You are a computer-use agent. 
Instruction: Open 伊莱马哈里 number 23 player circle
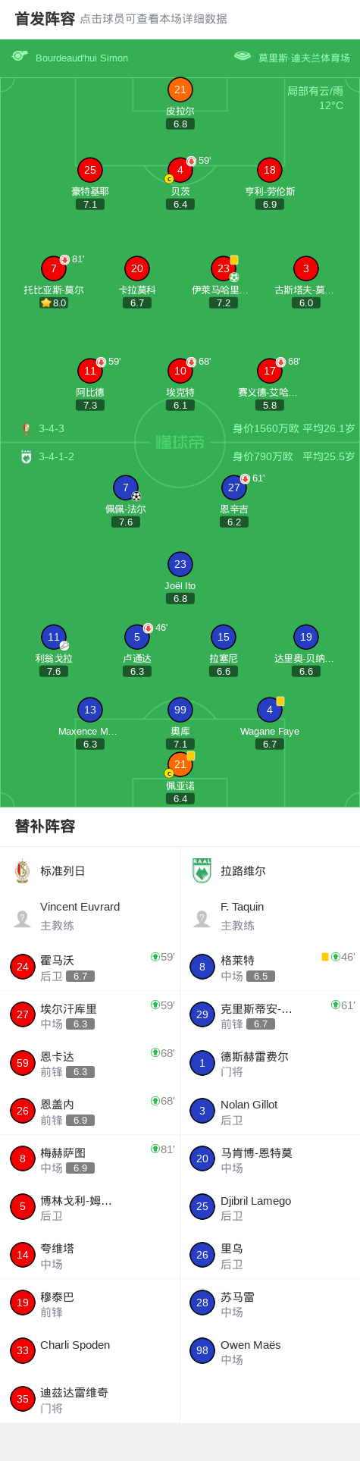[224, 268]
